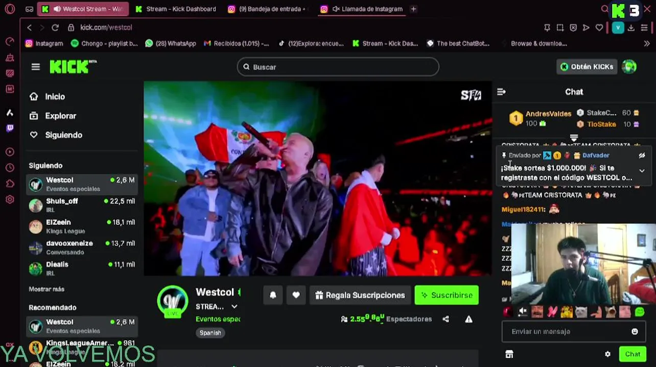Screen dimensions: 656x367
Task: Show more followed channels with Mostrar más
Action: [x=46, y=289]
